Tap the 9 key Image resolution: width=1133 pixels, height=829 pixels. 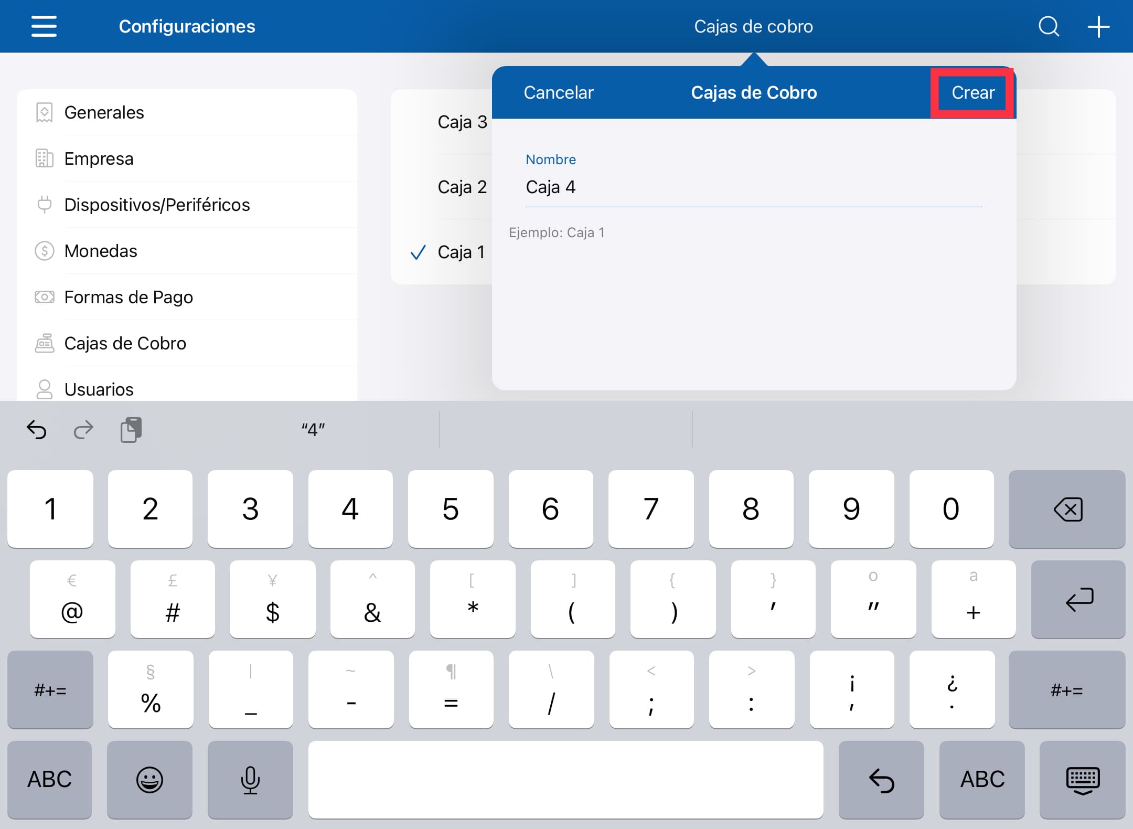[x=851, y=509]
